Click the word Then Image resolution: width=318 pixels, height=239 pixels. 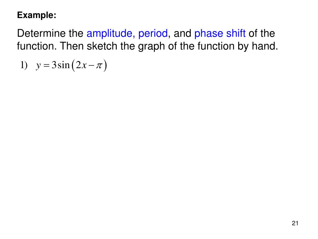coord(72,46)
